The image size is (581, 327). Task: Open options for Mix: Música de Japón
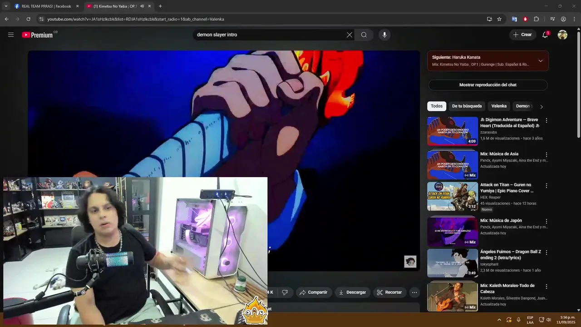[547, 222]
